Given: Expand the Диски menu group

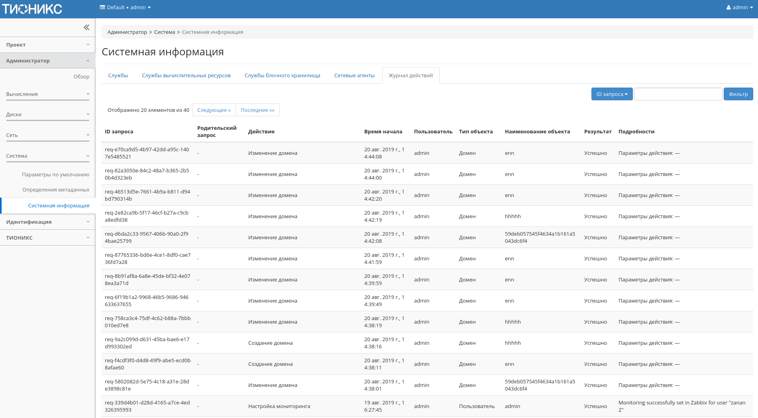Looking at the screenshot, I should (47, 115).
